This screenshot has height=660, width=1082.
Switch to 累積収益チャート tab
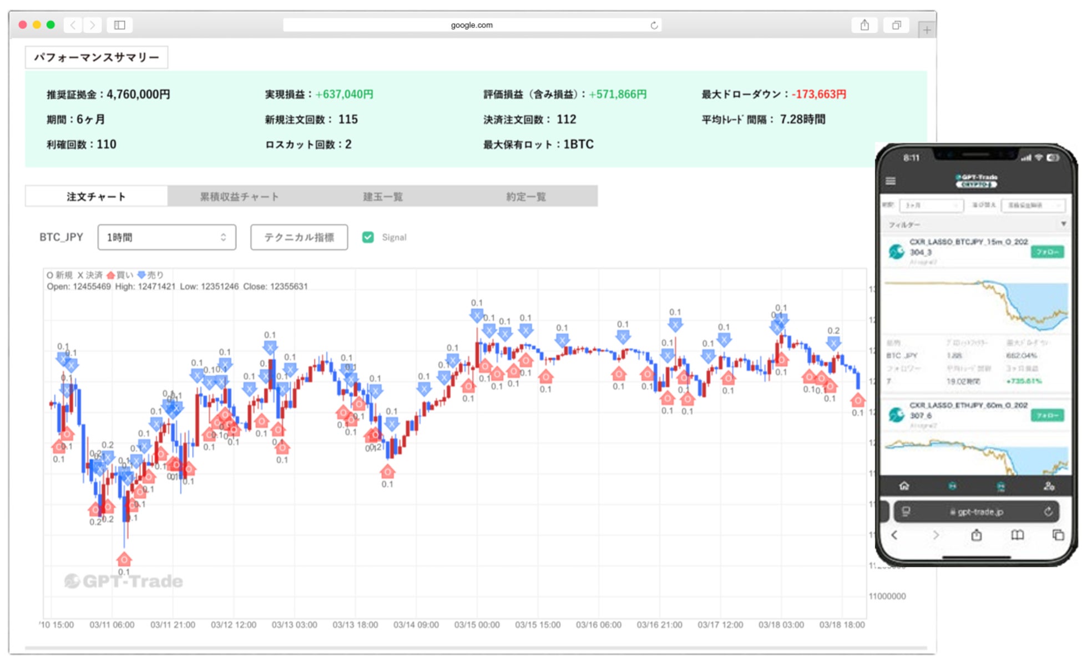(x=239, y=197)
